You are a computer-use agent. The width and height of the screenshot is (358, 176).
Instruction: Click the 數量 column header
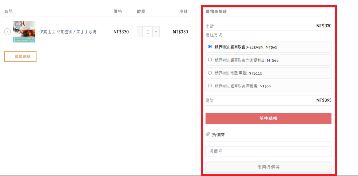pyautogui.click(x=141, y=12)
